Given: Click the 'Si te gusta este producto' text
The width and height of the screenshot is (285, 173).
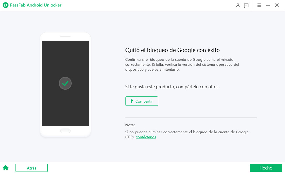Looking at the screenshot, I should coord(172,87).
